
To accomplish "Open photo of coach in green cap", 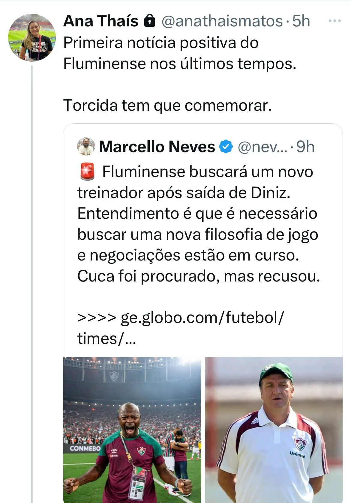I will pos(274,429).
